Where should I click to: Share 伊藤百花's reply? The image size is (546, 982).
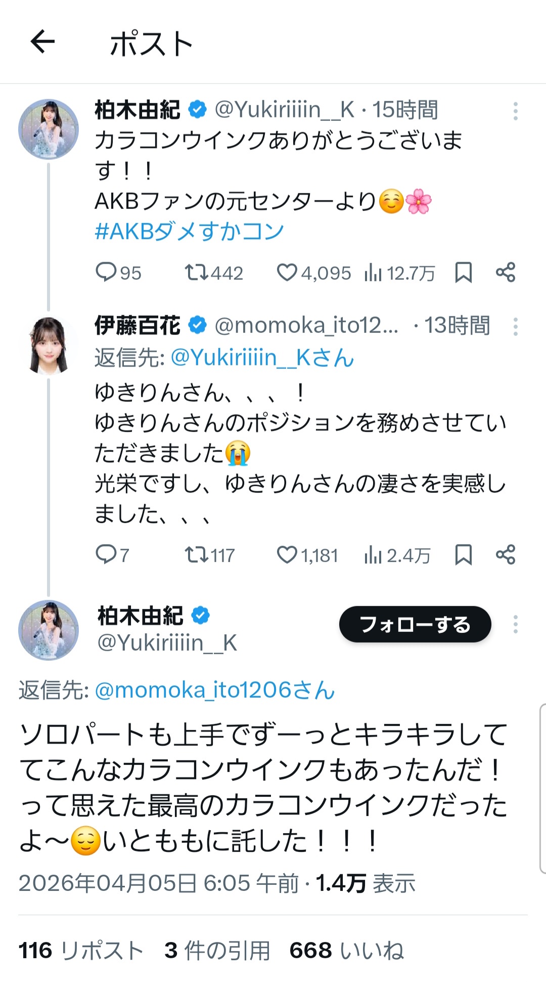coord(505,555)
